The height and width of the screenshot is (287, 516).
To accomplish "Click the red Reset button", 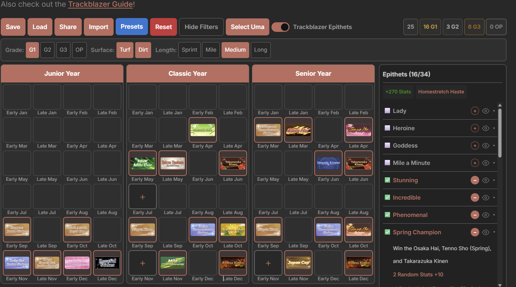I will click(164, 27).
